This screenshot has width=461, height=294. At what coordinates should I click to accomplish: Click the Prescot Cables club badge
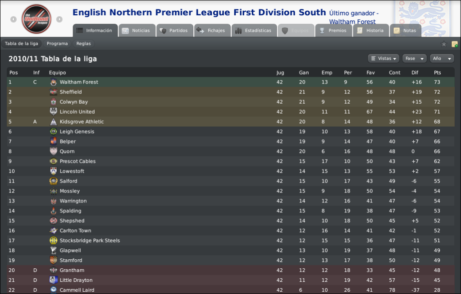(x=54, y=161)
